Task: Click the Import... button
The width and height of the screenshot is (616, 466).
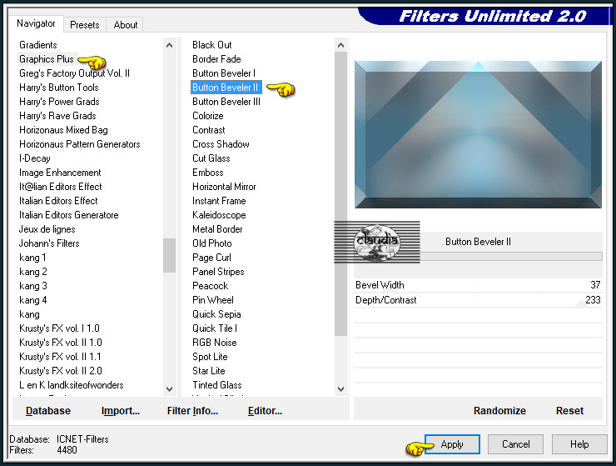Action: [x=121, y=411]
